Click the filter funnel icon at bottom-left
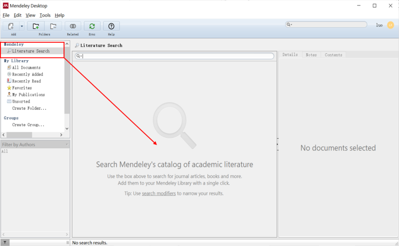Viewport: 399px width, 246px height. [5, 243]
